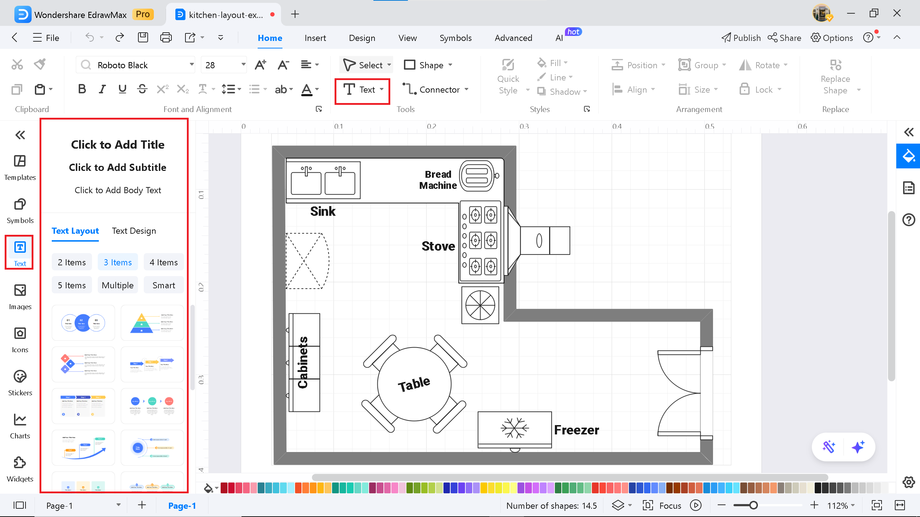Click the magic wand AI icon
This screenshot has width=920, height=517.
[829, 447]
